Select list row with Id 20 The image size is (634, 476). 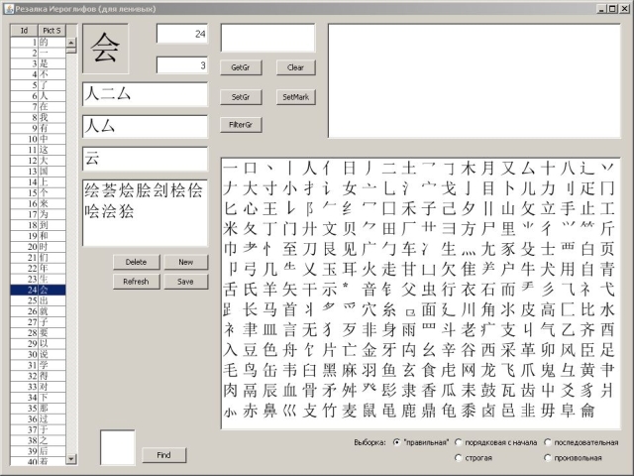click(38, 247)
